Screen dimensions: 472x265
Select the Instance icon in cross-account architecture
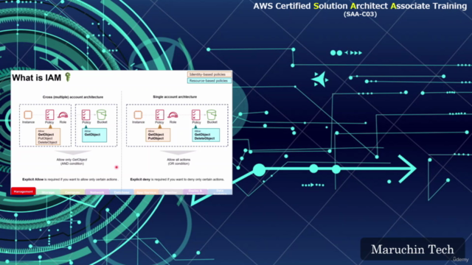(x=28, y=115)
